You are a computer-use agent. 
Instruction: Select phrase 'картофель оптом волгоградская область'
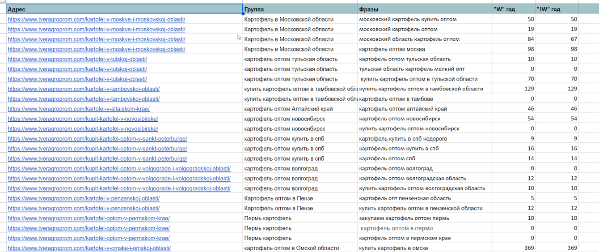(x=413, y=178)
